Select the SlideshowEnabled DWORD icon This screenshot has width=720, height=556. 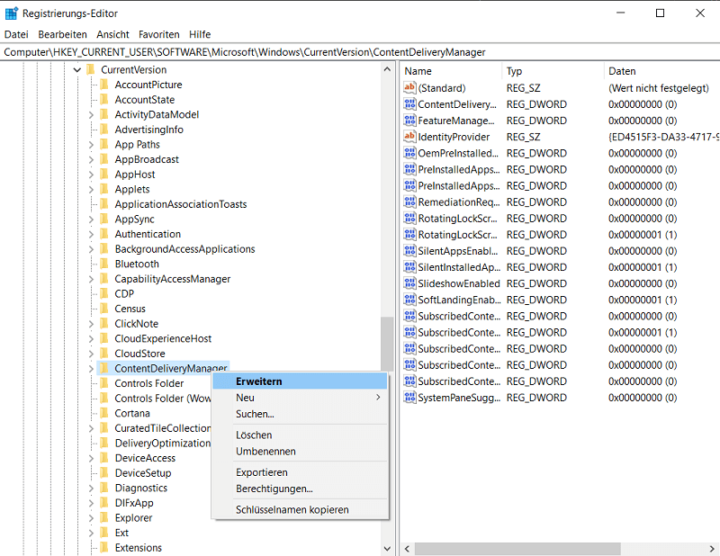coord(409,283)
